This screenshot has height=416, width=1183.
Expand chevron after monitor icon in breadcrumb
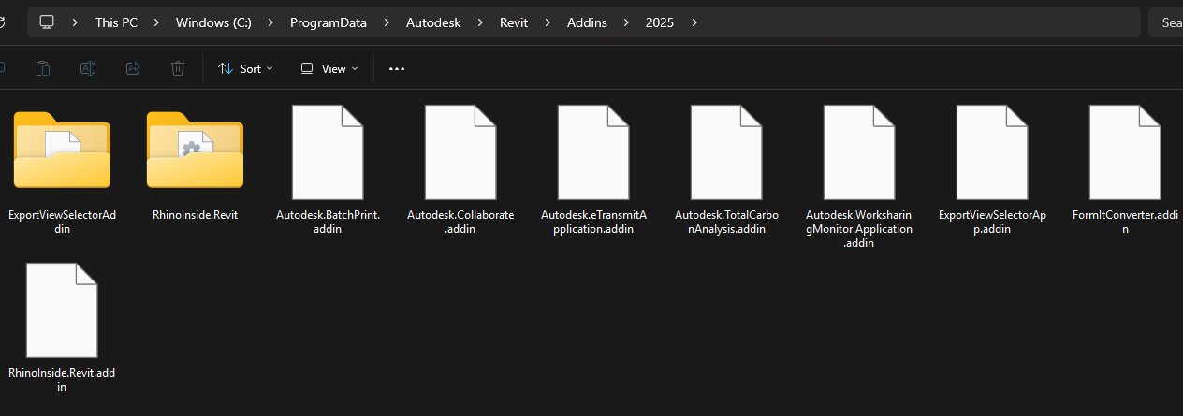pyautogui.click(x=75, y=22)
